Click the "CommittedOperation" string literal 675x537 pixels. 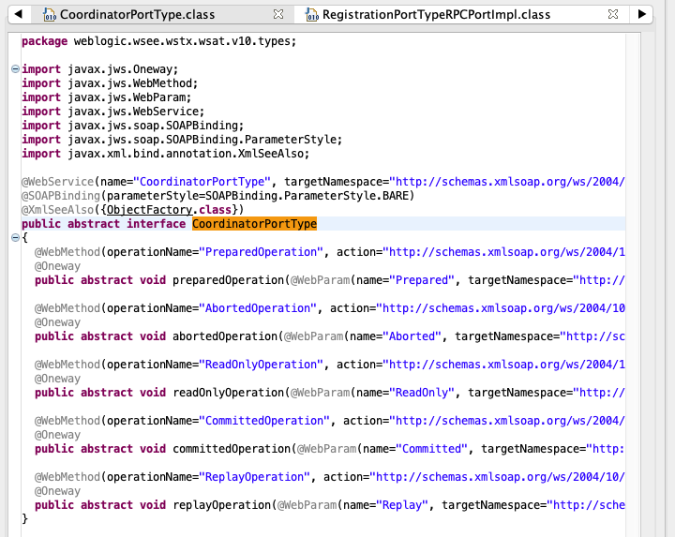pyautogui.click(x=264, y=421)
